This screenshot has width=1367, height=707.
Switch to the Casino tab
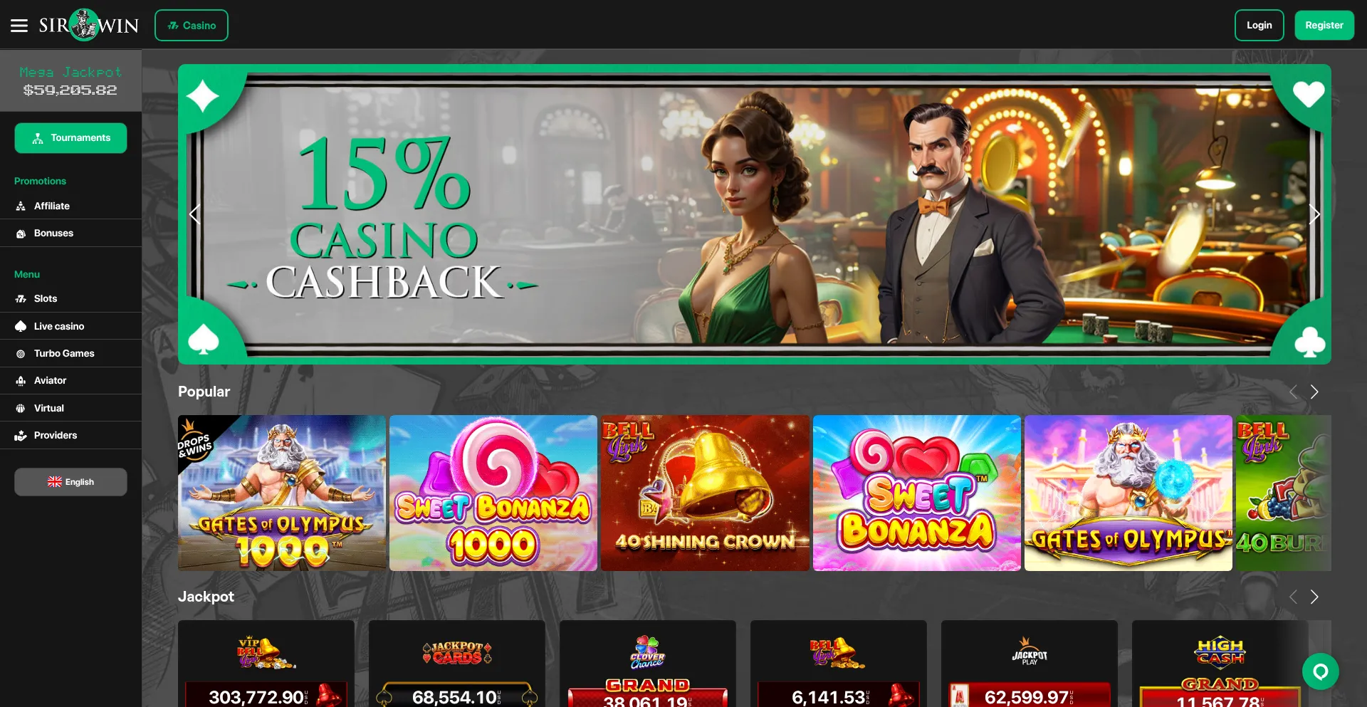[192, 25]
